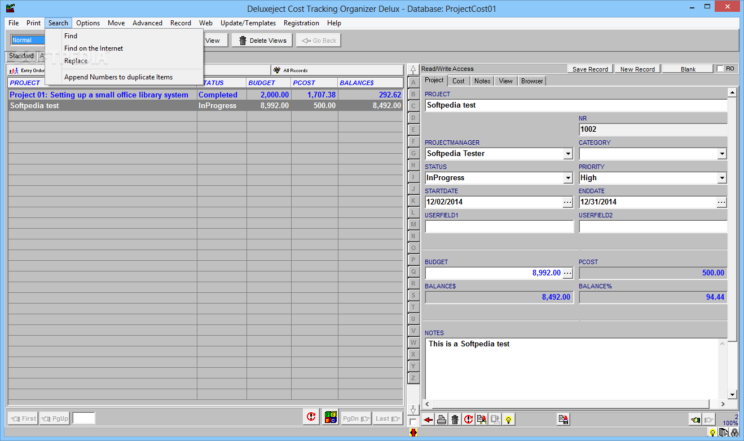
Task: Click the Last button
Action: [x=388, y=418]
